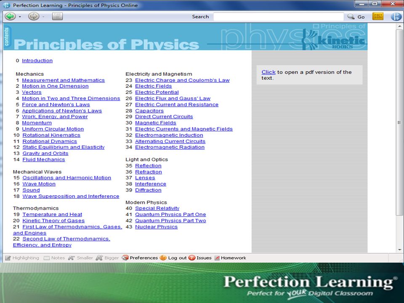Open Preferences
The image size is (404, 303).
point(140,258)
